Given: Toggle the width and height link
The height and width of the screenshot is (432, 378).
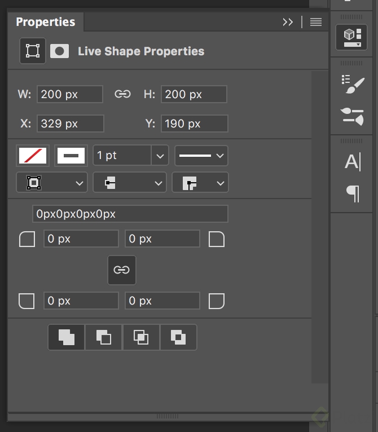Looking at the screenshot, I should click(x=122, y=94).
